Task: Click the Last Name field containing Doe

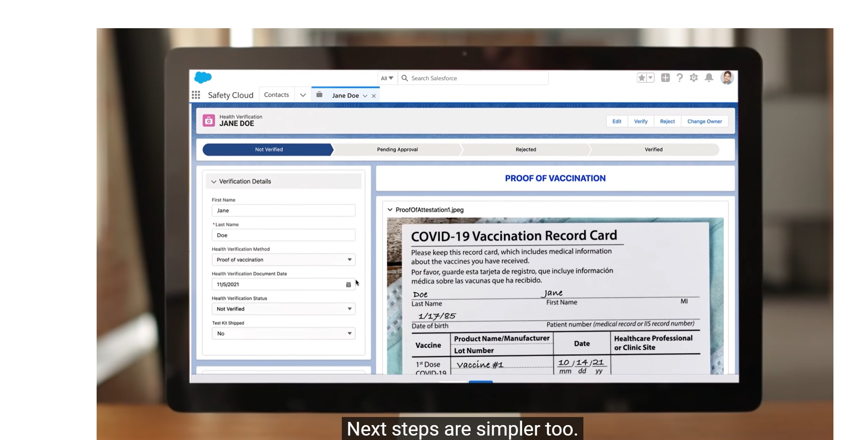Action: click(283, 235)
